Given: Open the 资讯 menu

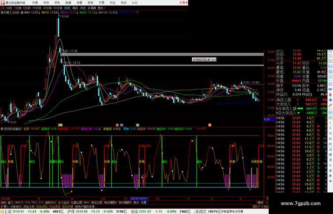Looking at the screenshot, I should click(x=57, y=3).
